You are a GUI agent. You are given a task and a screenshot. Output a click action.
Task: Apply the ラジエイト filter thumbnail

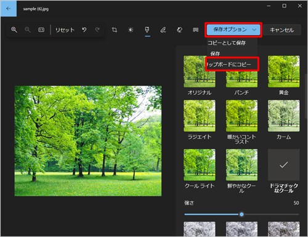(200, 116)
